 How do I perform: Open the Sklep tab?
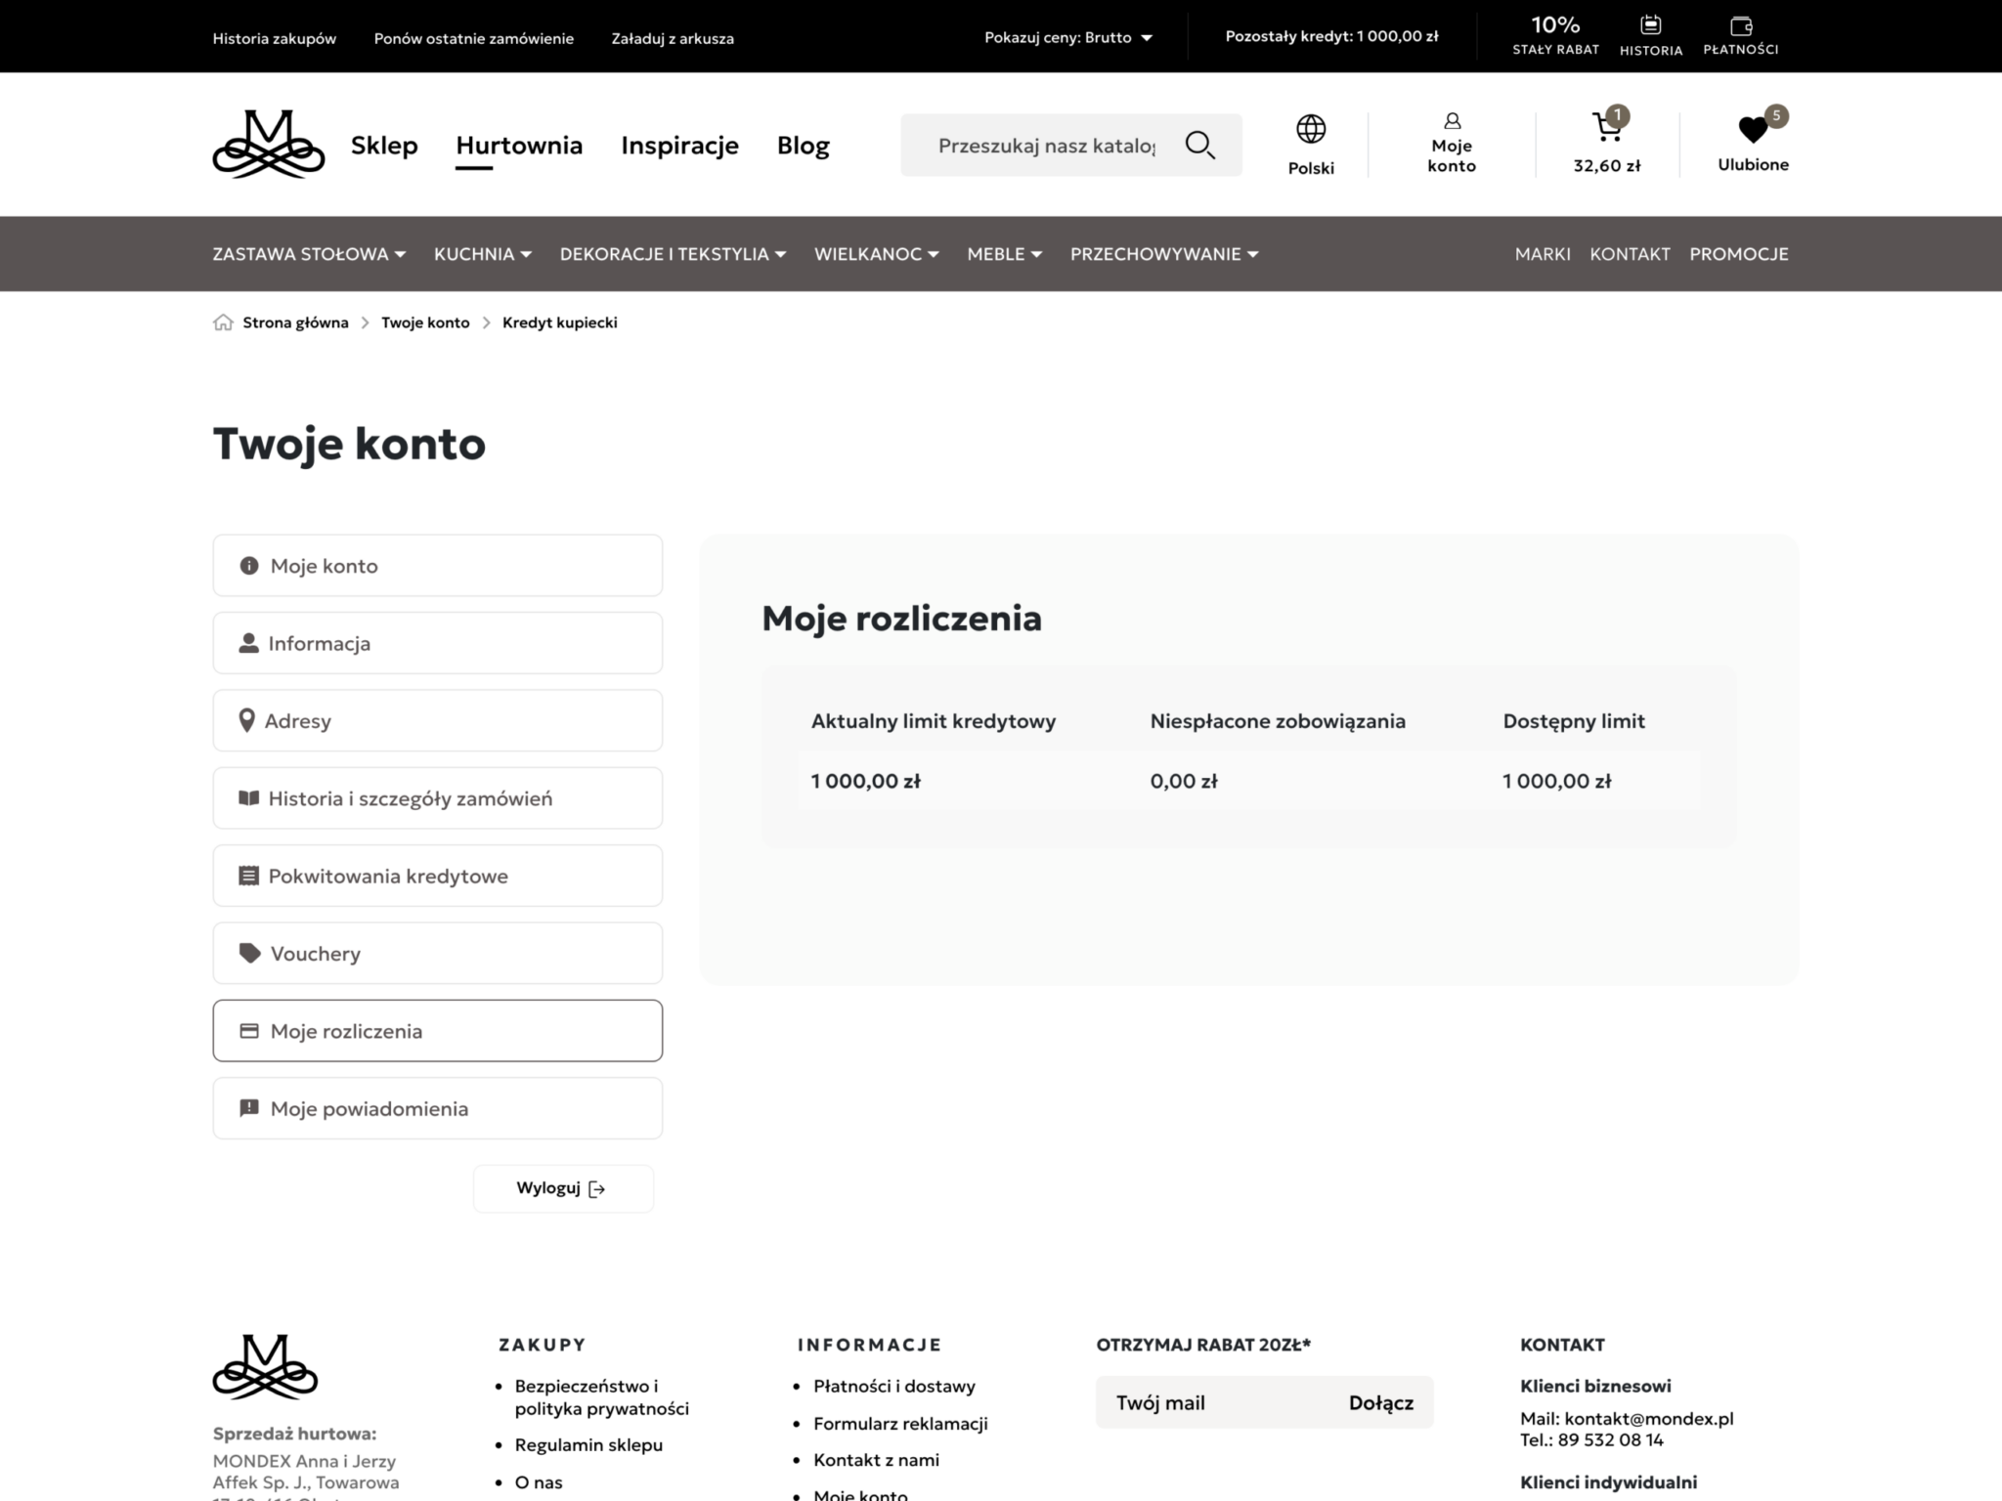[384, 145]
